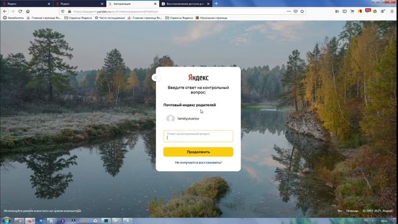The height and width of the screenshot is (224, 398).
Task: Open a new tab with plus button
Action: click(x=216, y=4)
